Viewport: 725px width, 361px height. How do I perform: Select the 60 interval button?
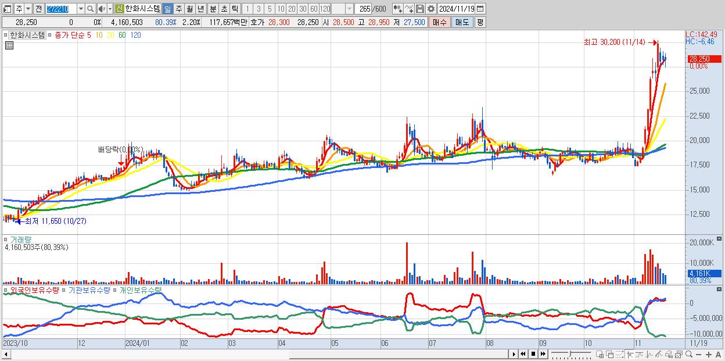pos(314,9)
